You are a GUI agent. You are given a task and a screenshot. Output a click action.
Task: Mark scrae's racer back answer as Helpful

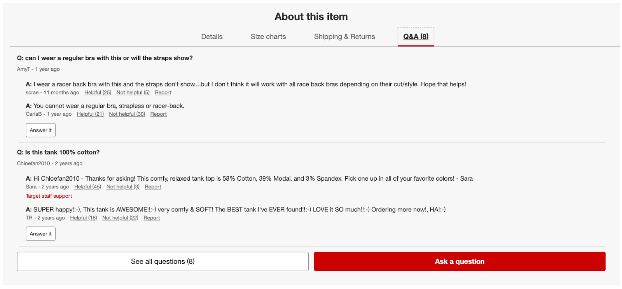click(x=98, y=92)
